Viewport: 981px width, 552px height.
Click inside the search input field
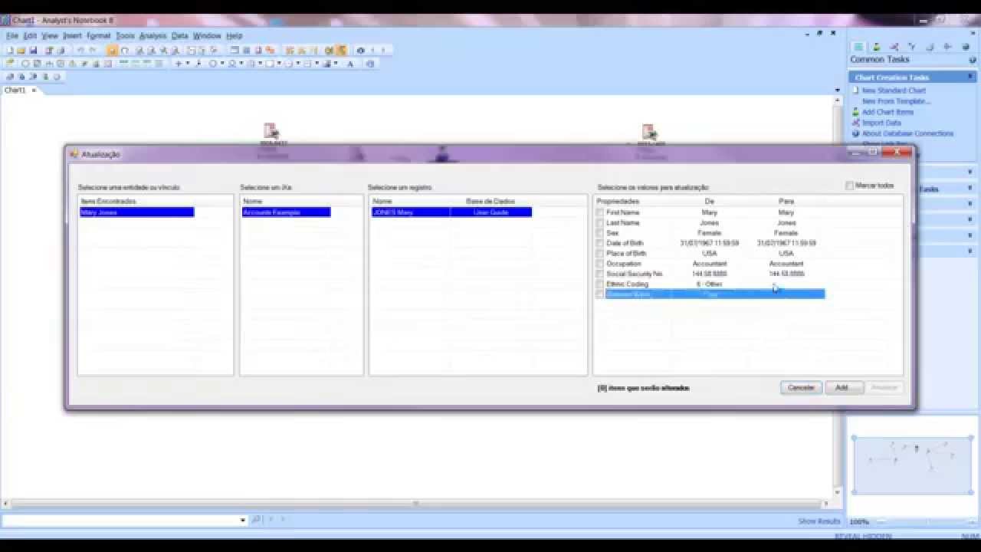[x=120, y=520]
